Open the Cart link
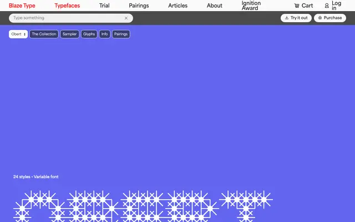This screenshot has height=222, width=355. (x=303, y=6)
